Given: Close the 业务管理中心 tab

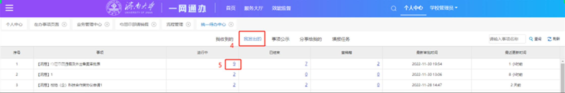Looking at the screenshot, I should 107,24.
